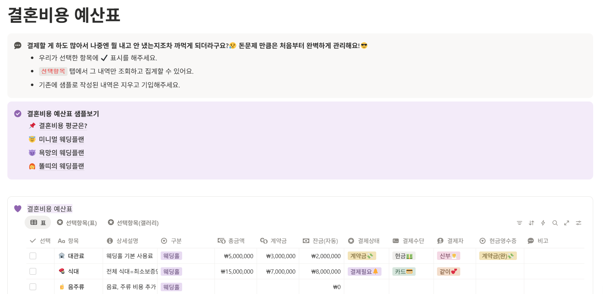Click the pushpin icon beside 결혼비용 평균은?

(32, 125)
